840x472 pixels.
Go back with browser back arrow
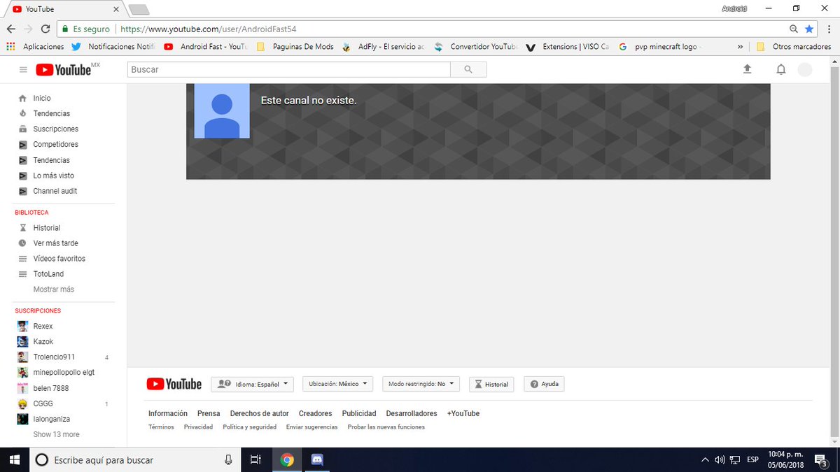pyautogui.click(x=10, y=29)
